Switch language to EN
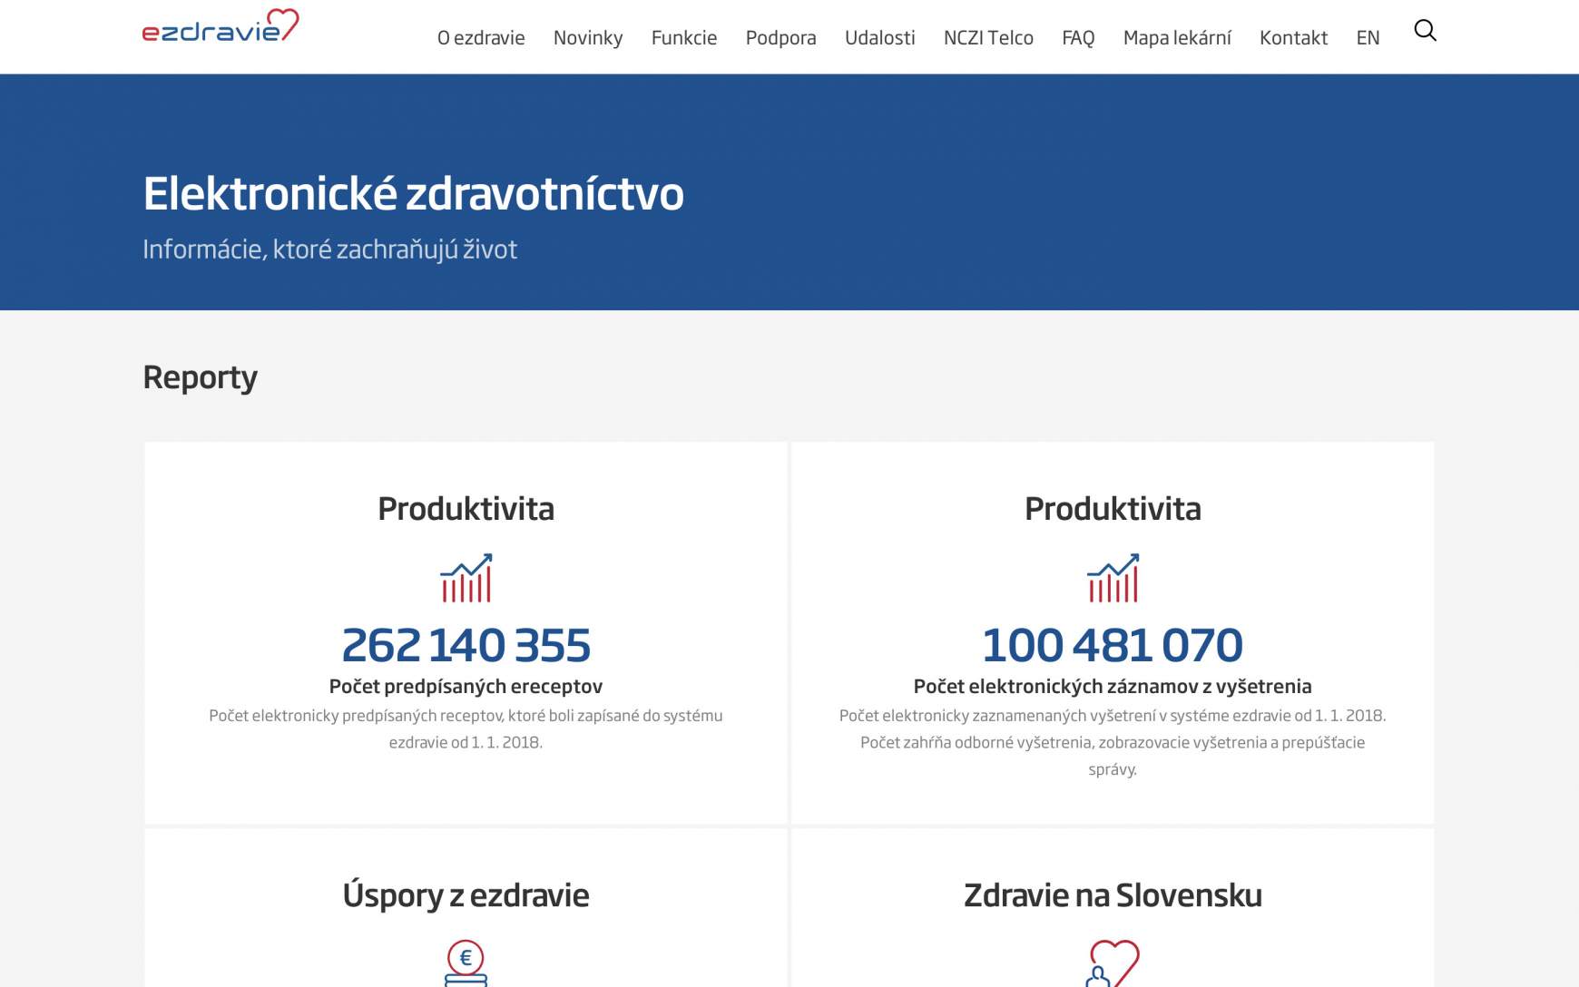Viewport: 1579px width, 987px height. pos(1368,37)
